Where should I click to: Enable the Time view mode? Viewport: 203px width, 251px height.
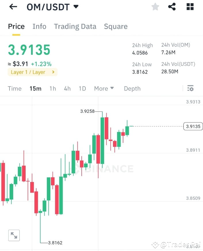(x=14, y=89)
